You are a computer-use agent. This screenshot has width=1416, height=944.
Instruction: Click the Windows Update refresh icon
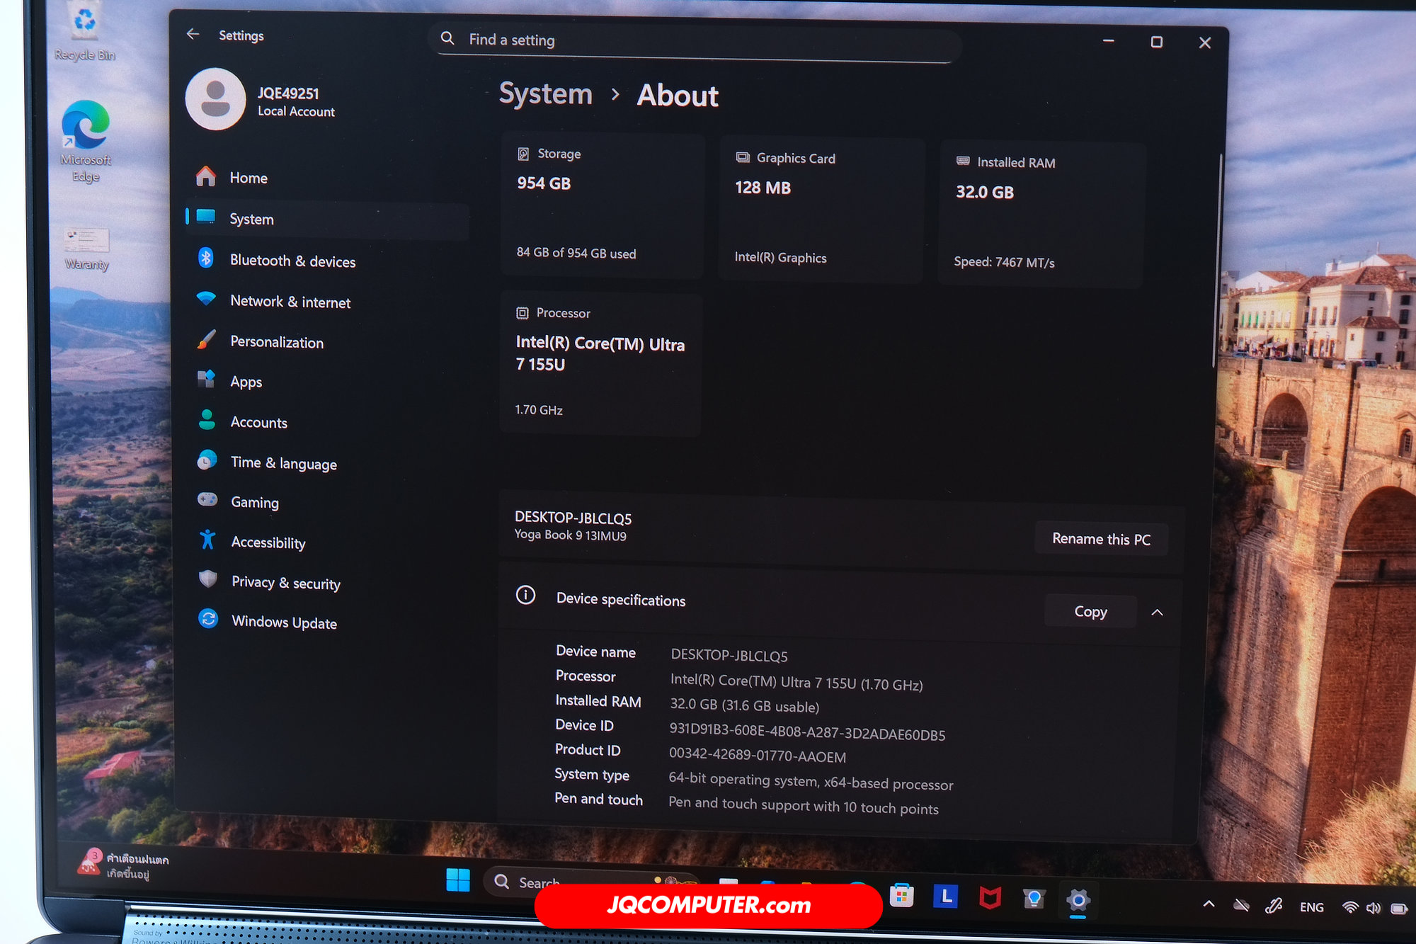coord(208,619)
